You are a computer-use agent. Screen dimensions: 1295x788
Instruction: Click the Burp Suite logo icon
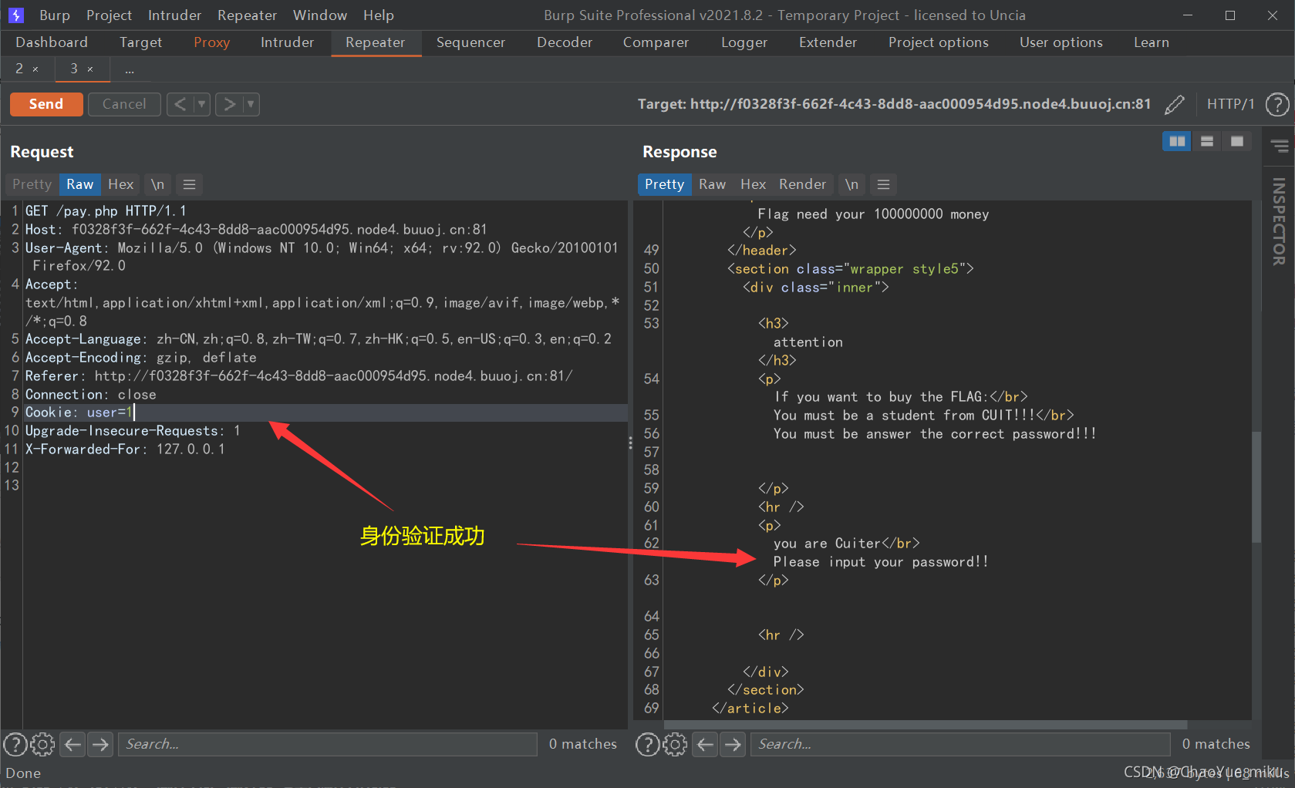tap(15, 15)
